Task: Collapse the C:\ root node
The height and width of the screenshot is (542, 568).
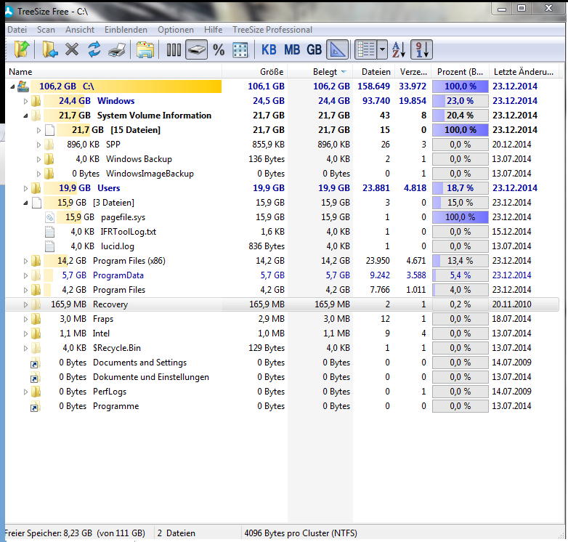Action: point(12,86)
